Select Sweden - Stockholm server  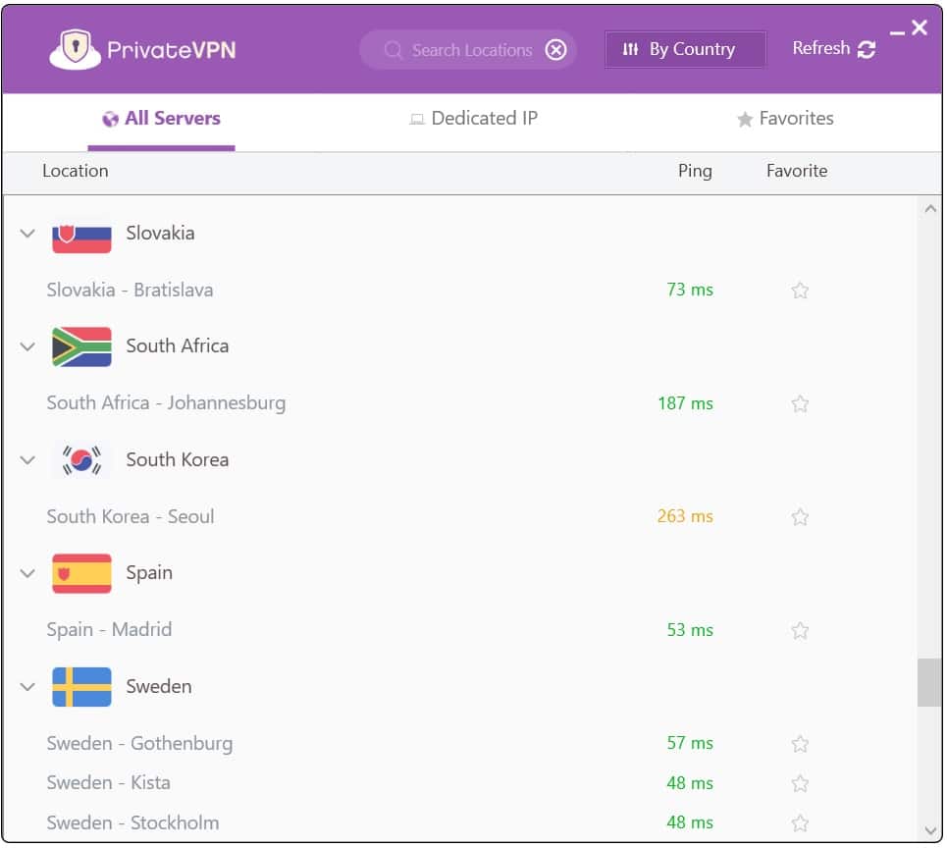click(132, 822)
